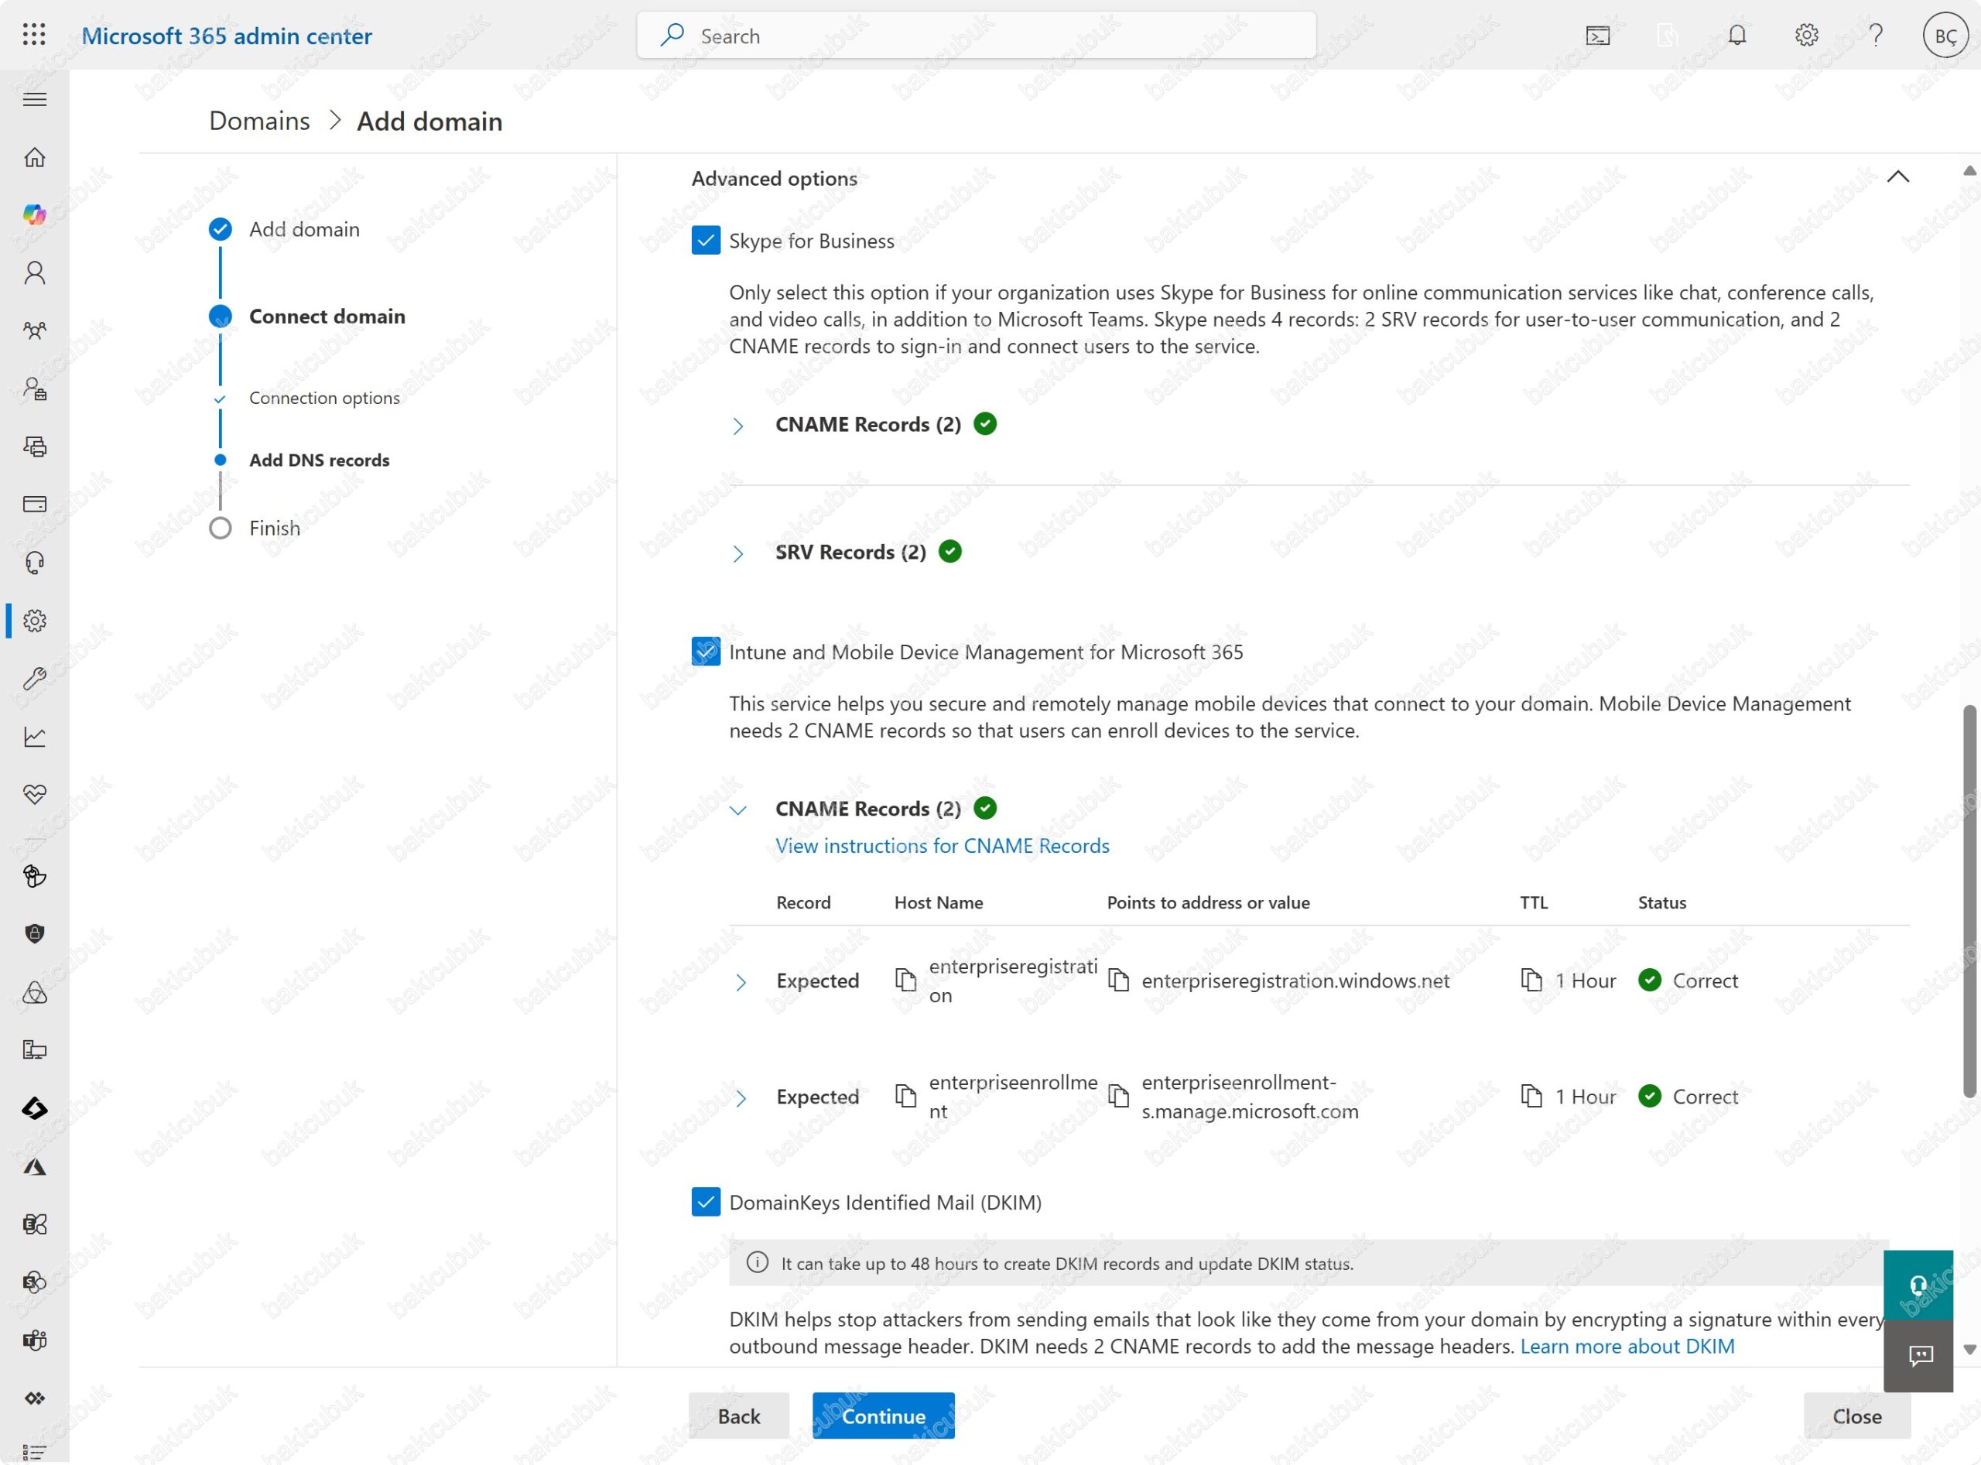Open View instructions for CNAME Records link

(942, 845)
